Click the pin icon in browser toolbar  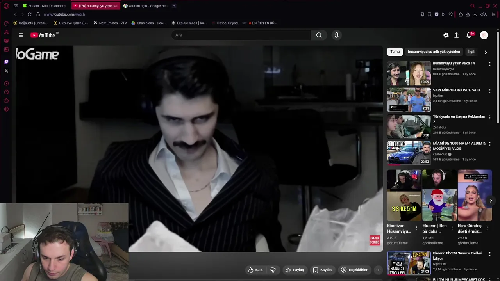(x=422, y=14)
